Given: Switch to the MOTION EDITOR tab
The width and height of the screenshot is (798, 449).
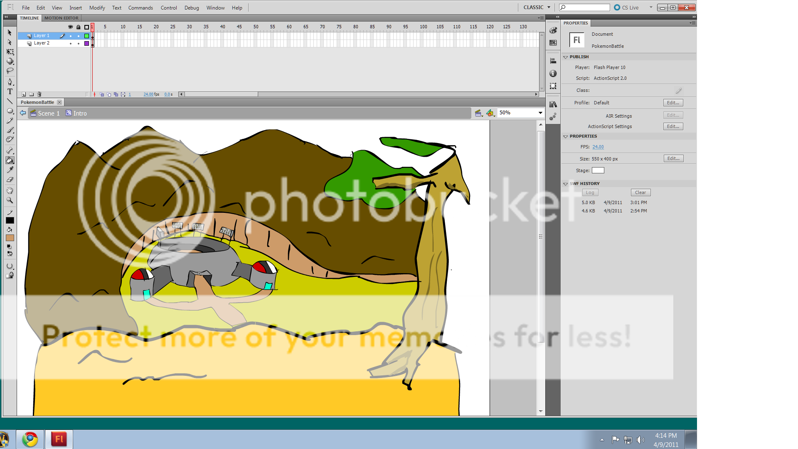Looking at the screenshot, I should pos(62,18).
